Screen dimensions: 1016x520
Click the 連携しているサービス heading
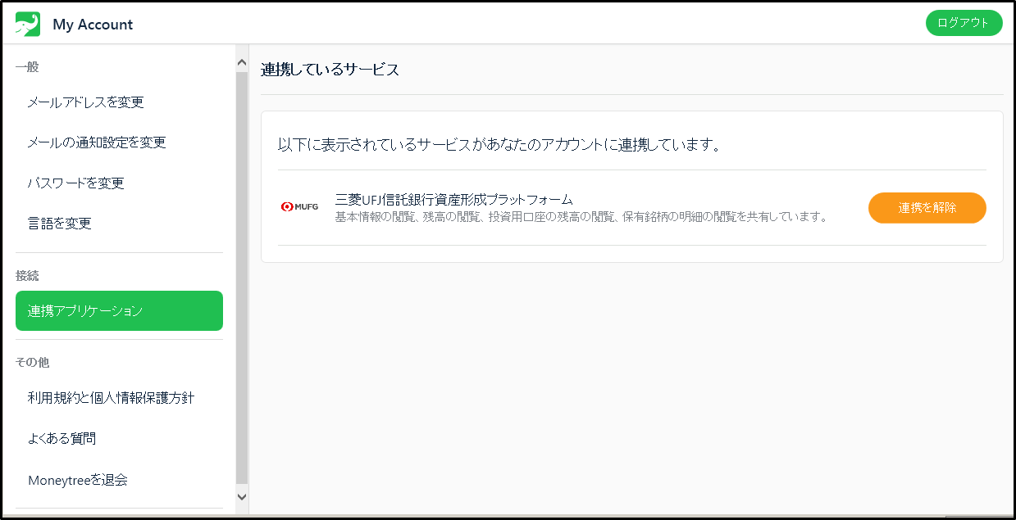pos(330,70)
